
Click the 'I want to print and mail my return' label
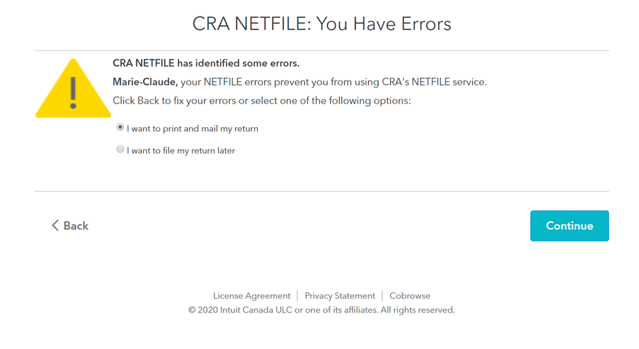click(x=193, y=128)
